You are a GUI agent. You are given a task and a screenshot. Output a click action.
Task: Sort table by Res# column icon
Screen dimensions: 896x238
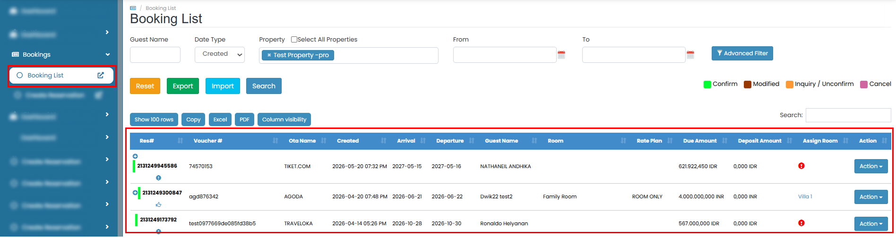181,141
